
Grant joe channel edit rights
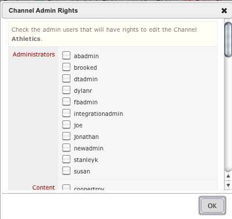(x=66, y=124)
